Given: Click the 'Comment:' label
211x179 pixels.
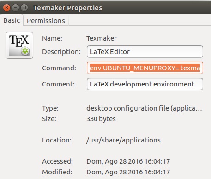Looking at the screenshot, I should click(x=58, y=84).
